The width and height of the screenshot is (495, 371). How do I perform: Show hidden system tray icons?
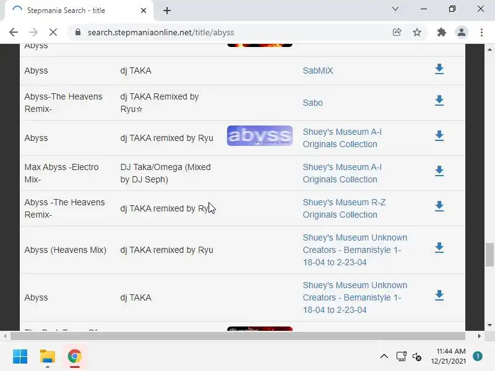[384, 357]
